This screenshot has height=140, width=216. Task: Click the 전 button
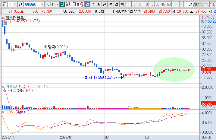20,5
